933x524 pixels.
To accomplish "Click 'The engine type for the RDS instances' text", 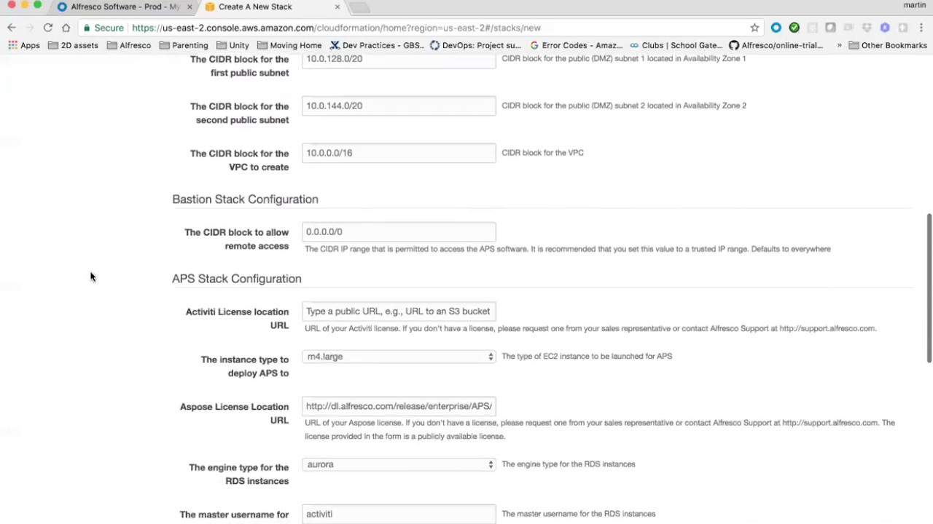I will click(569, 464).
